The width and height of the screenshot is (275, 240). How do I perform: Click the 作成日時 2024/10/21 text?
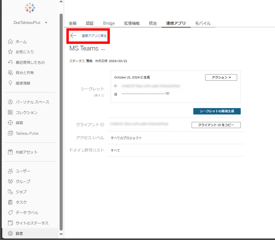tap(111, 61)
